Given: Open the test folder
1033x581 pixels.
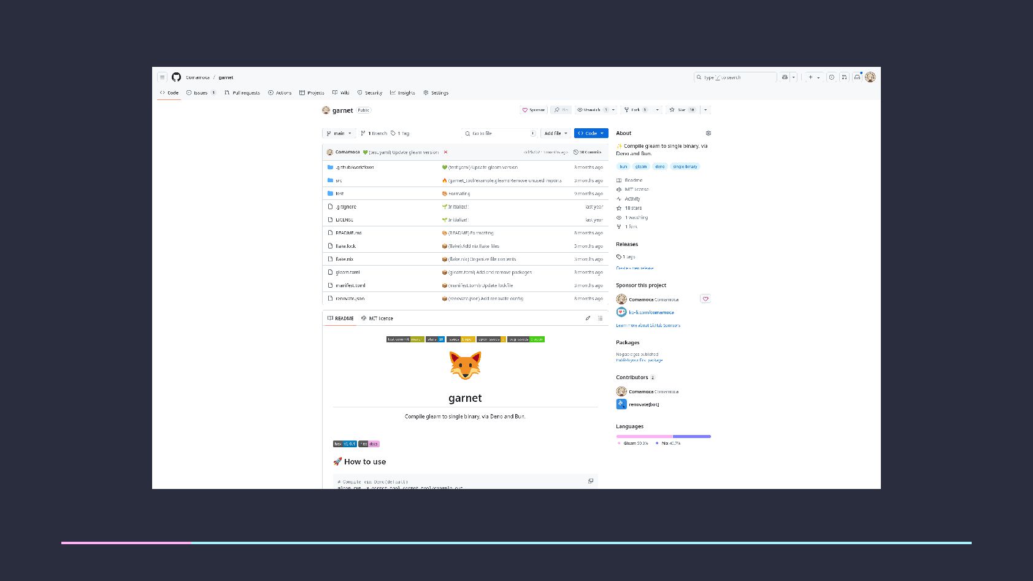Looking at the screenshot, I should (x=339, y=193).
